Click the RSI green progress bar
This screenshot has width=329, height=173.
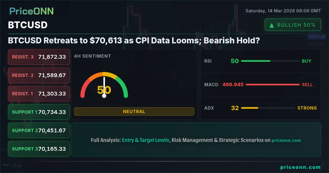click(x=270, y=61)
